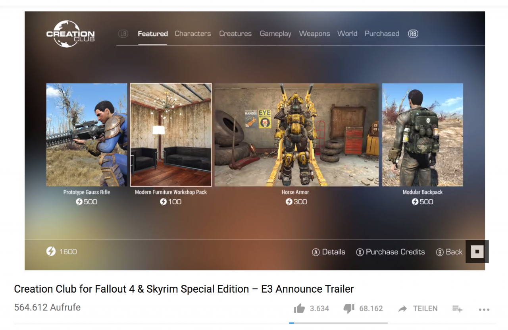The image size is (508, 330).
Task: Click the LB bumper icon
Action: pyautogui.click(x=123, y=34)
